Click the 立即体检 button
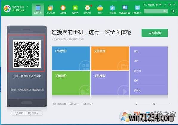This screenshot has height=125, width=178. click(x=154, y=33)
